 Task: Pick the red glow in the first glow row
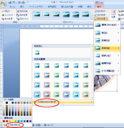[47, 66]
